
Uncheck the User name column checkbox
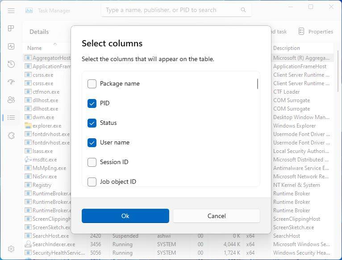pos(92,143)
